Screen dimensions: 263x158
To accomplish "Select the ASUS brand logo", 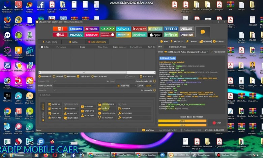I will coord(187,29).
